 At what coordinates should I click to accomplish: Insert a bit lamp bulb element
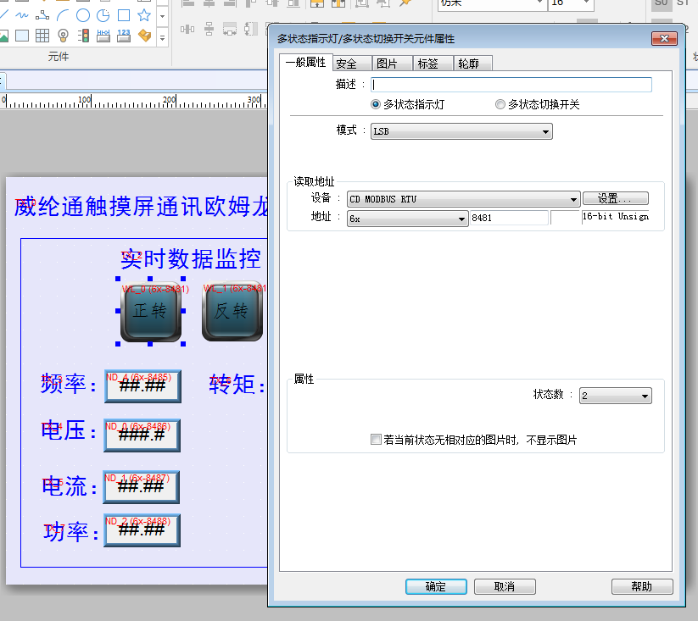pos(63,36)
